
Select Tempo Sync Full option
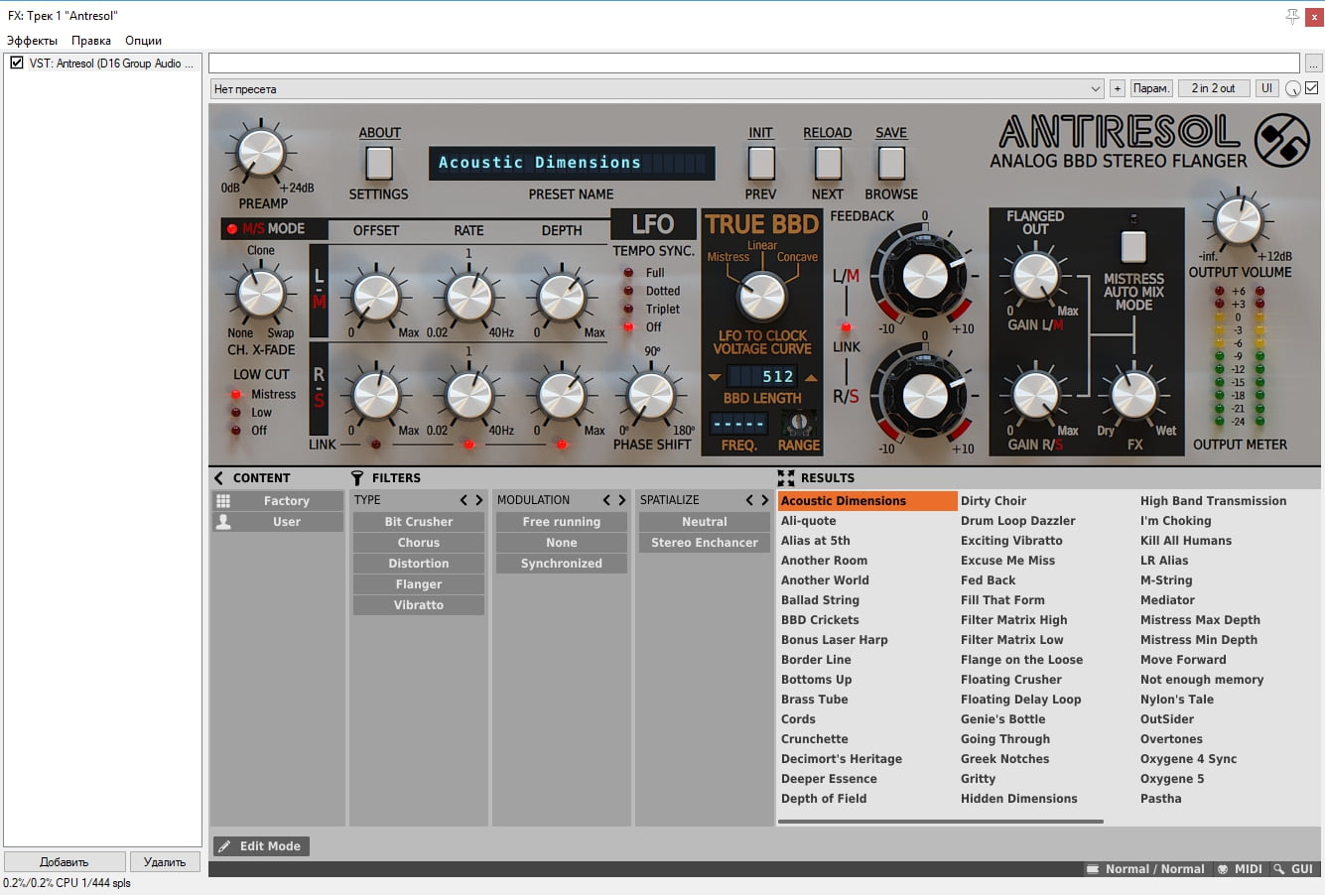628,273
